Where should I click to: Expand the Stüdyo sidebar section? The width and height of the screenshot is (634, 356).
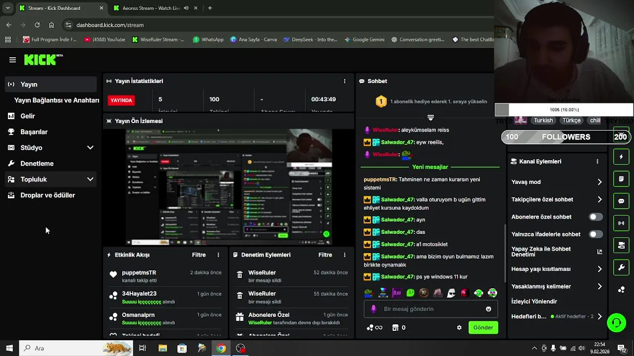90,147
